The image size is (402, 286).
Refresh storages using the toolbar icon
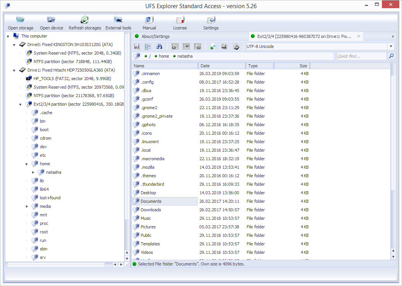[85, 20]
